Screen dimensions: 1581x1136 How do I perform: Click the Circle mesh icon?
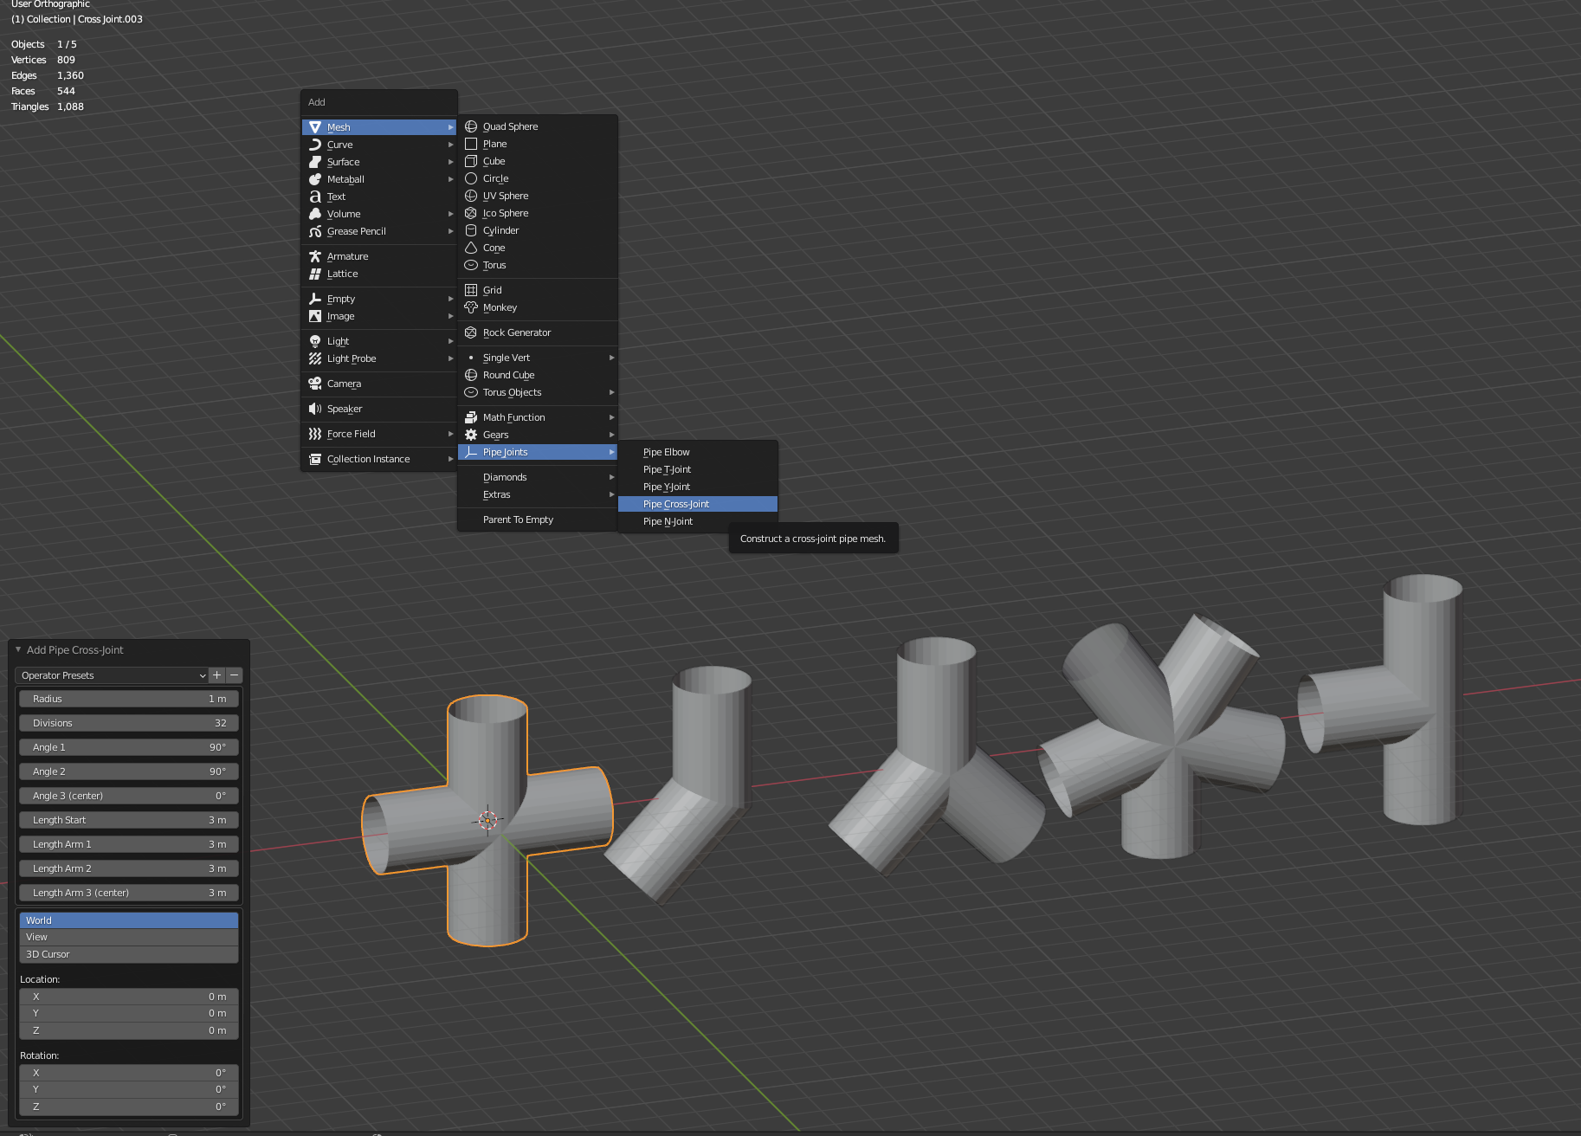click(471, 178)
